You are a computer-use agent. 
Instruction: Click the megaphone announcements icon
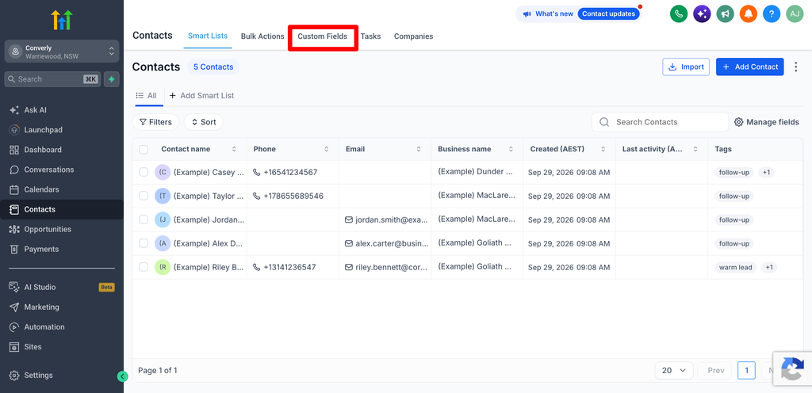(x=725, y=14)
